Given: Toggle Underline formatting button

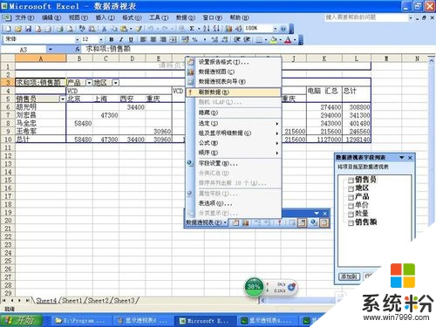Looking at the screenshot, I should pos(131,39).
